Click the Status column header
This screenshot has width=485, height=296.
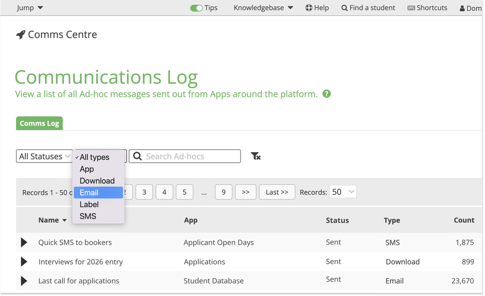(x=337, y=220)
